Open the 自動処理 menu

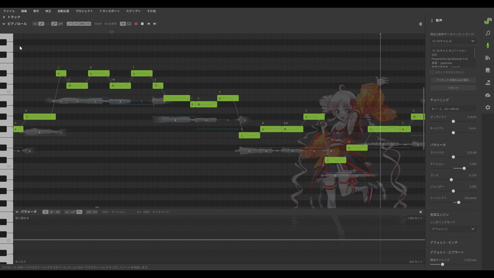tap(63, 11)
